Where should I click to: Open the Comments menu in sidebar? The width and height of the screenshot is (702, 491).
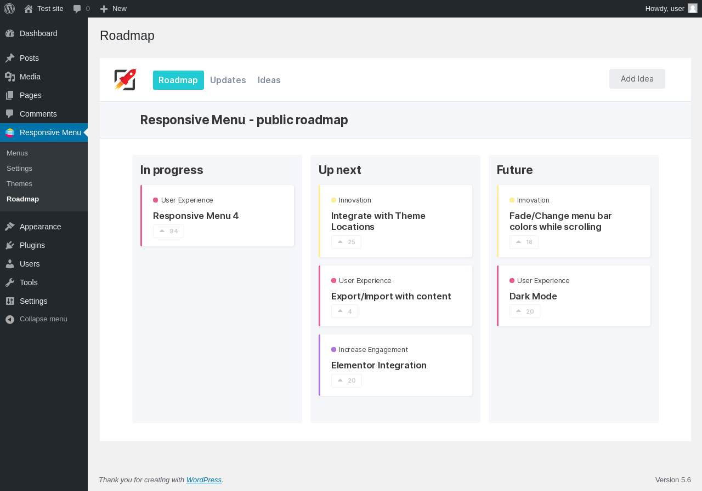coord(44,114)
